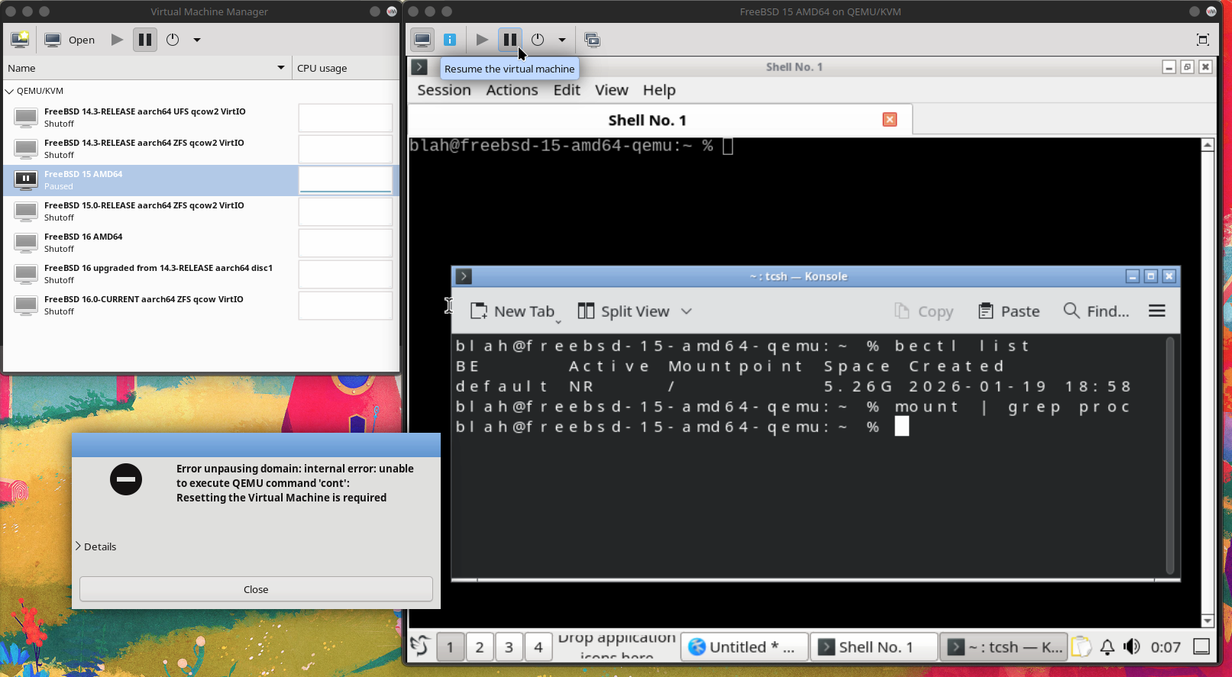Show virtual hardware details info icon
Viewport: 1232px width, 677px height.
point(450,40)
